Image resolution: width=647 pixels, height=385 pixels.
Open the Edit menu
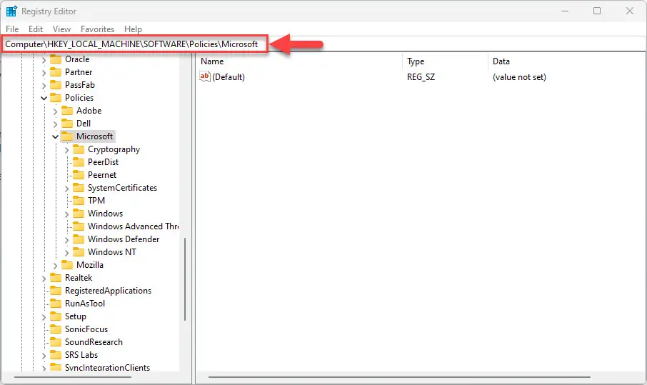pos(36,29)
